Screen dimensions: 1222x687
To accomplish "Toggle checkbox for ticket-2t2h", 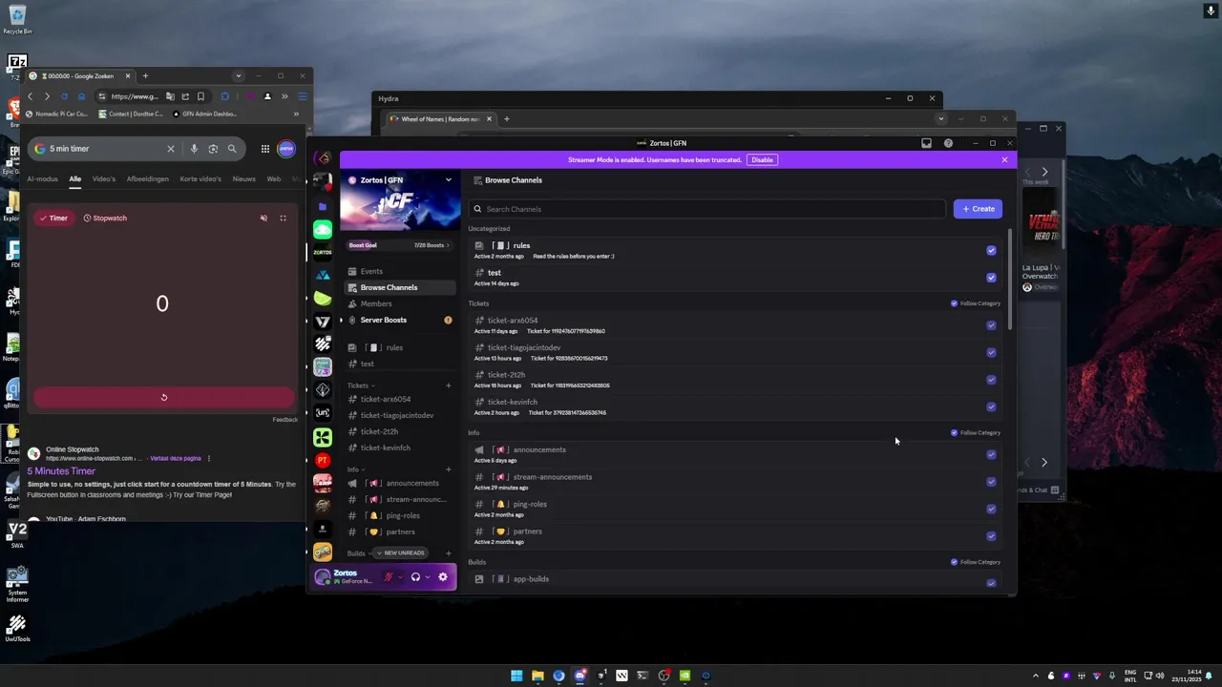I will click(991, 380).
